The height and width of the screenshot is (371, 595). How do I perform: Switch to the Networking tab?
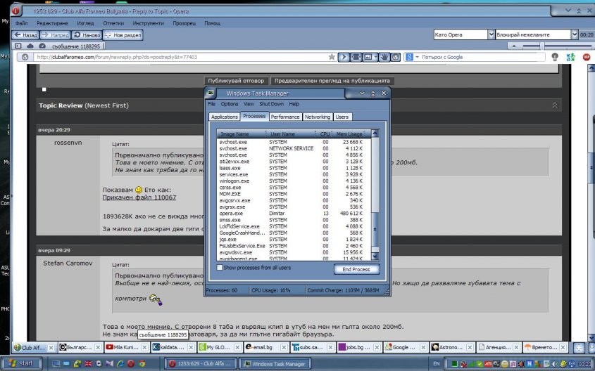[x=318, y=117]
